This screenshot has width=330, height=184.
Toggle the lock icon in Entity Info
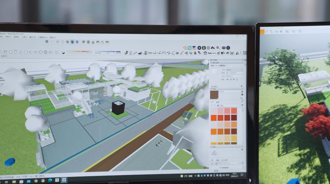click(x=231, y=79)
